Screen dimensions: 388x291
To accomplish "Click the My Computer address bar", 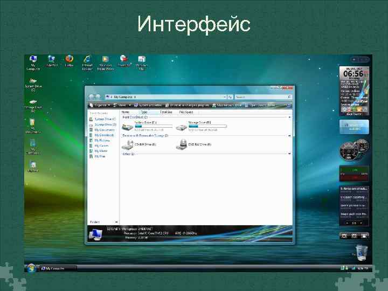I will [x=166, y=97].
